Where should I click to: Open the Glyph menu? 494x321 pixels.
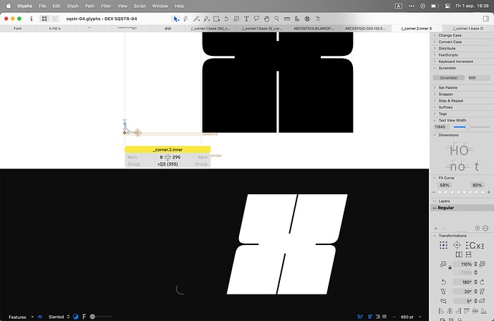pyautogui.click(x=72, y=6)
